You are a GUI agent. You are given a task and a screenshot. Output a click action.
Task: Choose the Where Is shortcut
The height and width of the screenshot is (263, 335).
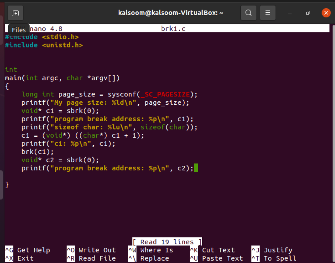[156, 250]
